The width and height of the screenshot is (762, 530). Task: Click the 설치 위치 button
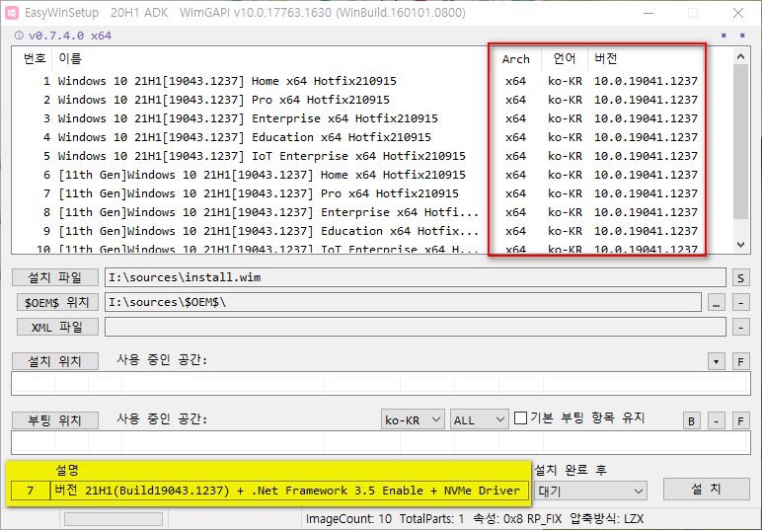(x=55, y=361)
